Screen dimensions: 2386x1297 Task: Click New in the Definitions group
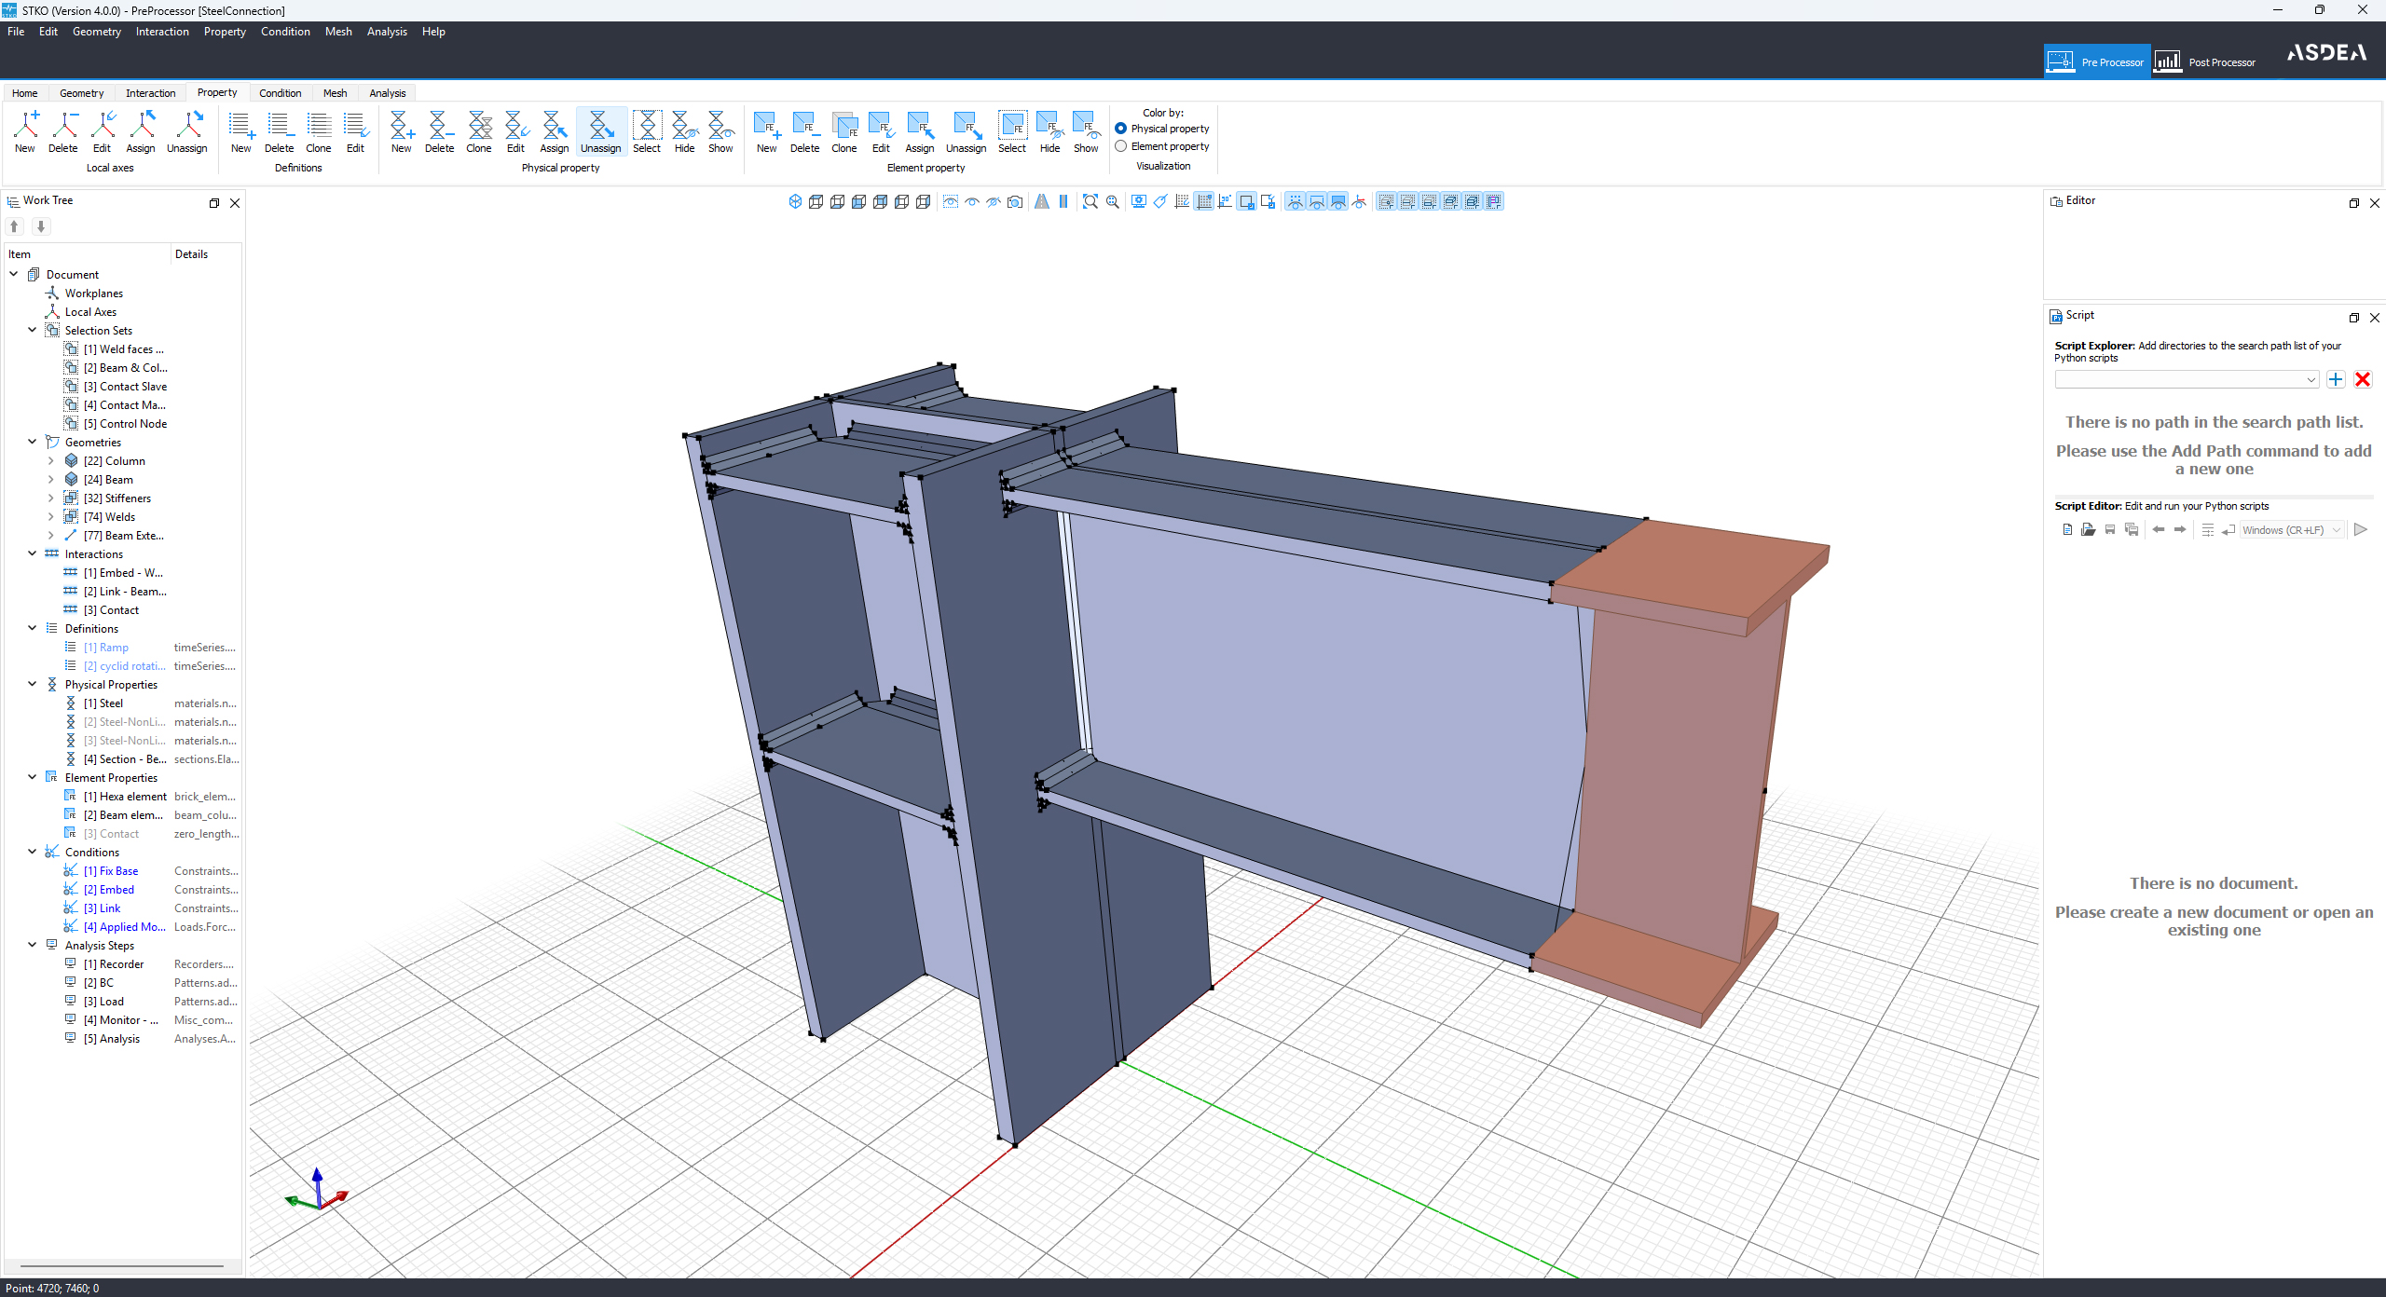[240, 132]
